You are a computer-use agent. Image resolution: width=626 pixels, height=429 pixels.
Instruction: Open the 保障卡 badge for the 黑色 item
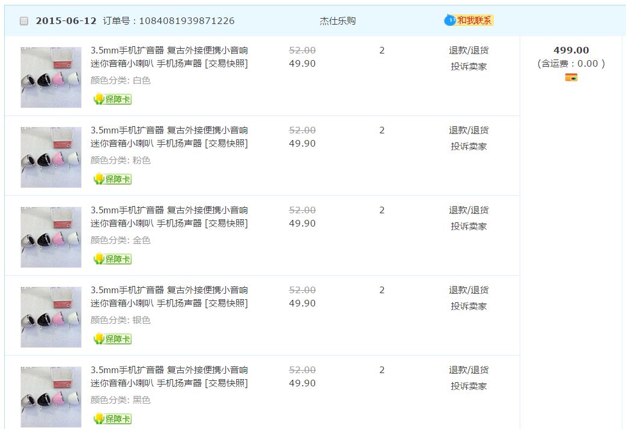[x=112, y=419]
